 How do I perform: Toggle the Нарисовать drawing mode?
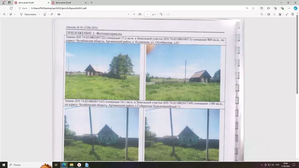(x=28, y=14)
